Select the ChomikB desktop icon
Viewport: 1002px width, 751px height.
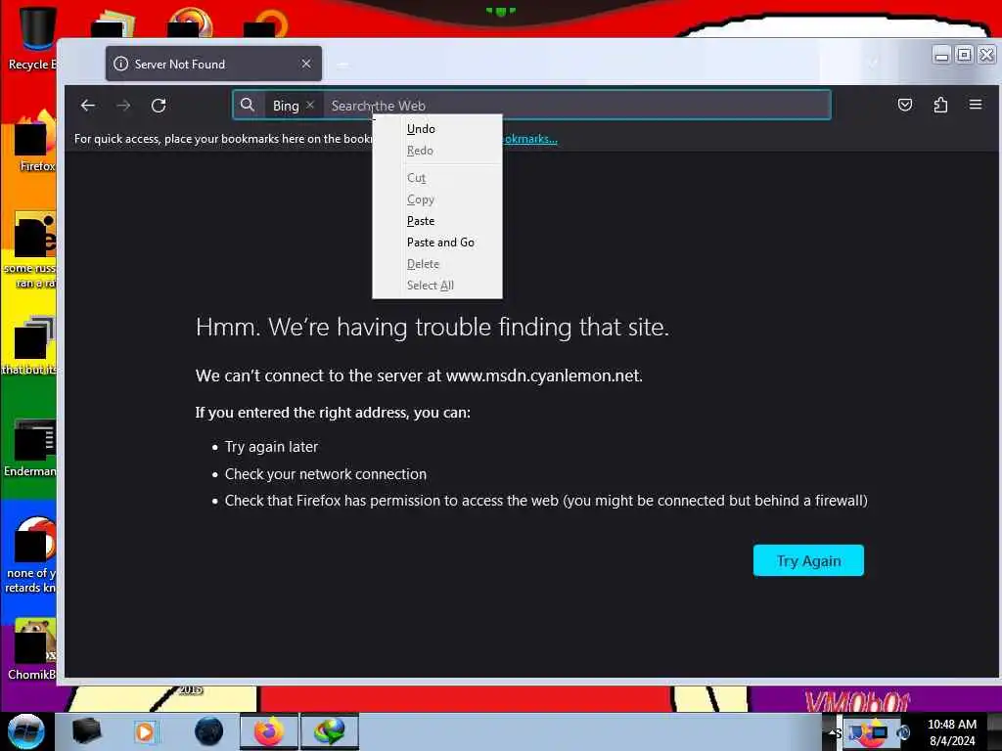(x=32, y=650)
